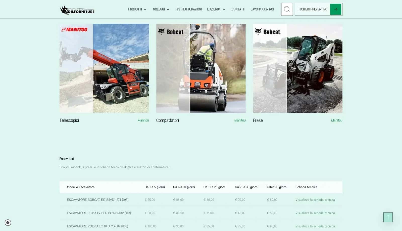Click Manitou link beside Frese

[x=337, y=120]
